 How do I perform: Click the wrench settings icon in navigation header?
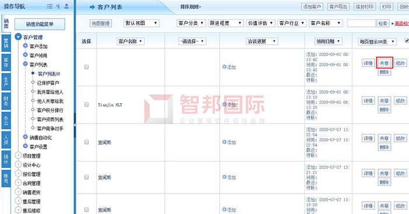click(x=58, y=6)
